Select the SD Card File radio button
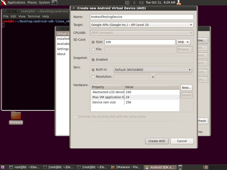Screen dimensions: 227x170 pos(93,49)
